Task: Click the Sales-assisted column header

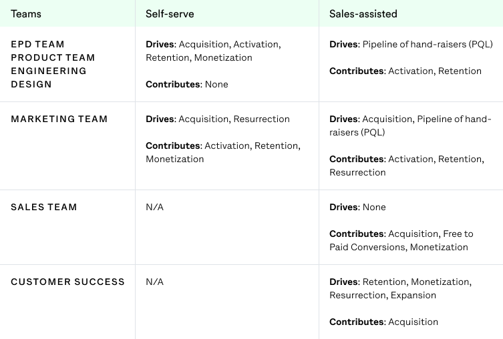Action: click(x=361, y=13)
